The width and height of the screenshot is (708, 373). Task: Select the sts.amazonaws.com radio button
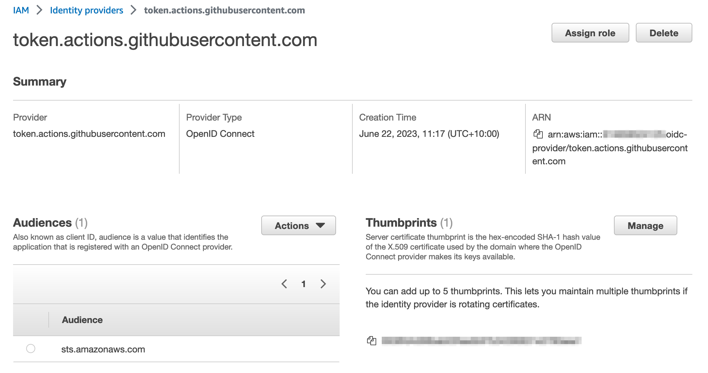[31, 349]
